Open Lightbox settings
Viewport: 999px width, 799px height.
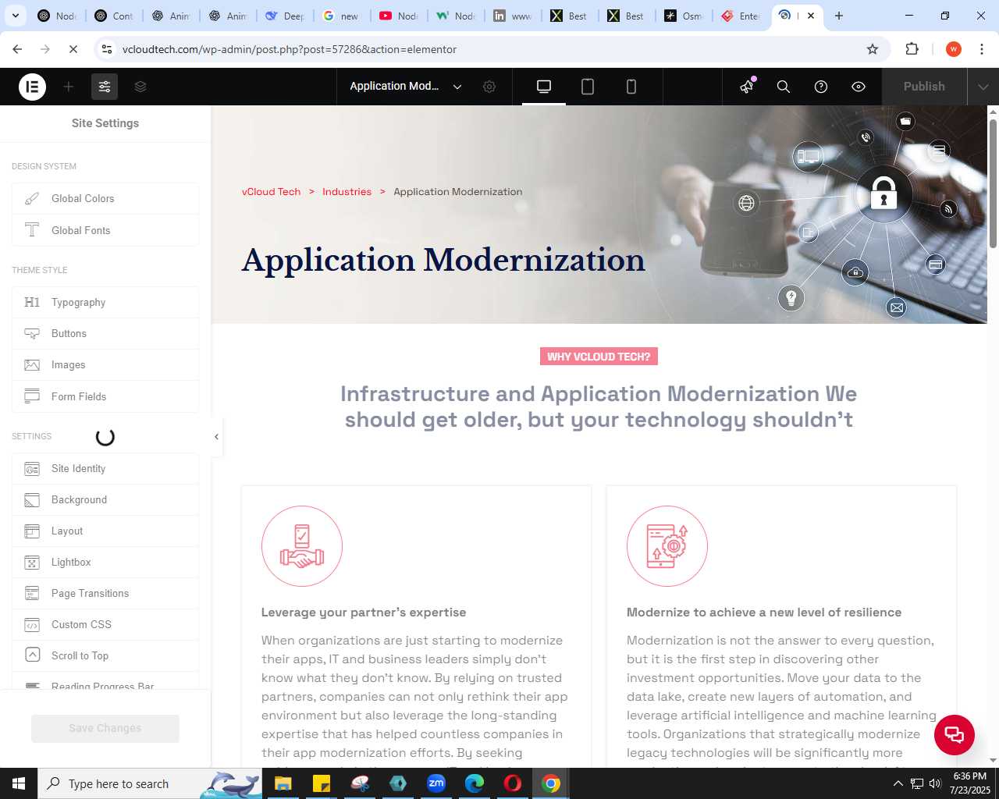[105, 562]
